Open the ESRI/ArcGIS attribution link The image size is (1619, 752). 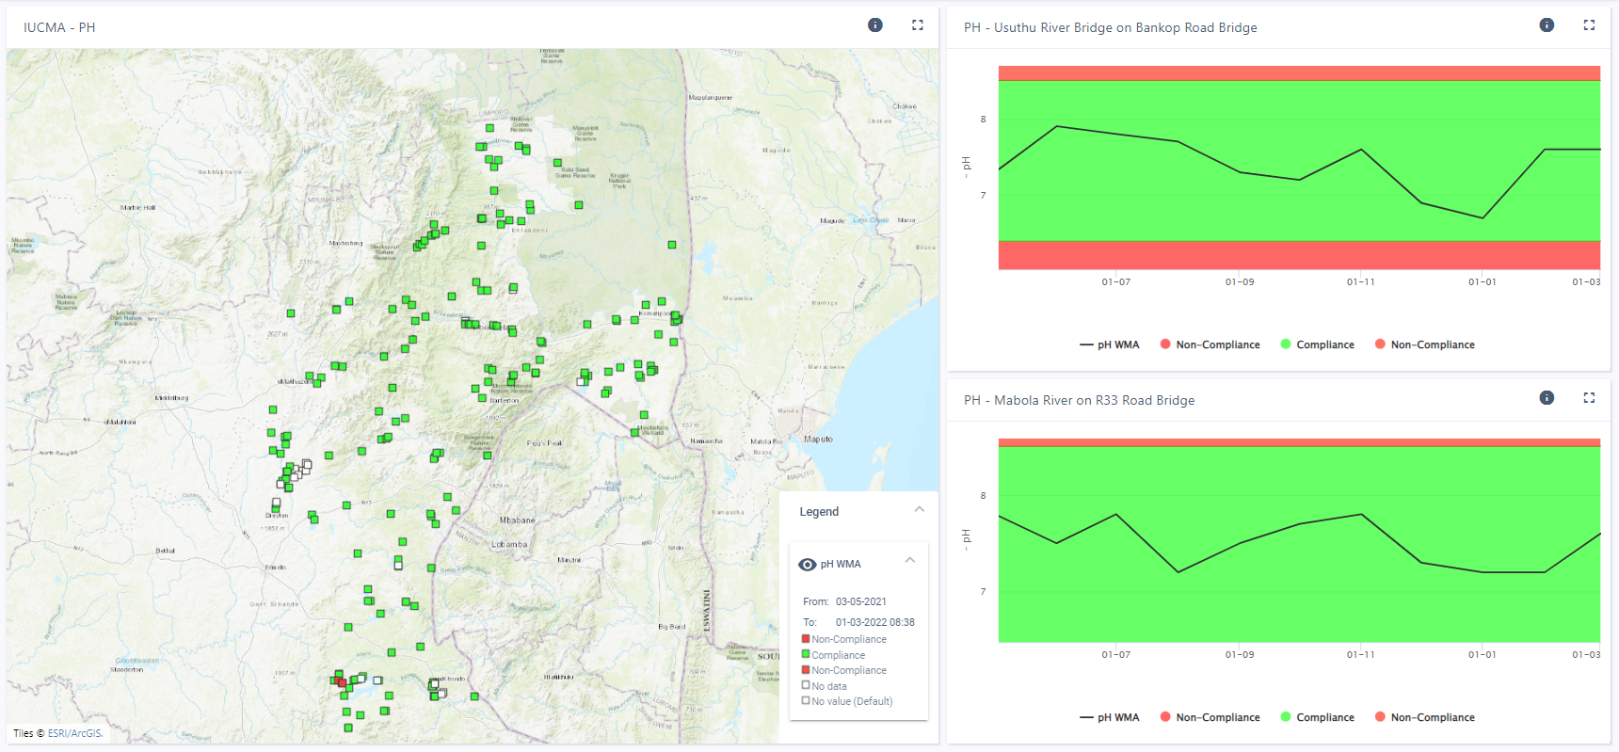tap(75, 733)
